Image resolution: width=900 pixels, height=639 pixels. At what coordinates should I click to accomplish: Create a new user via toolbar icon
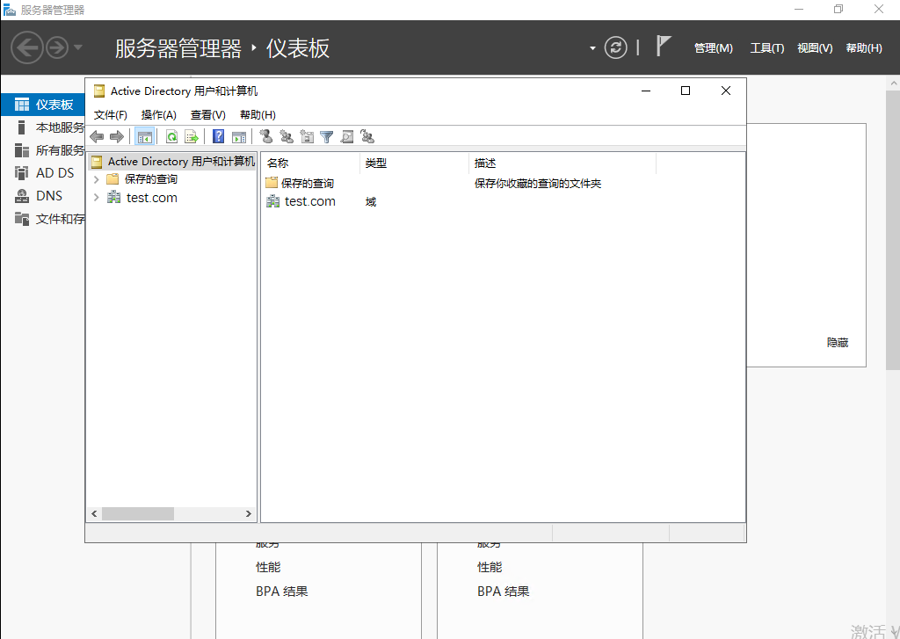[265, 136]
